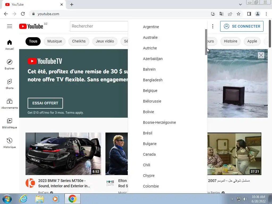Open the Windows Start menu
The image size is (272, 204).
tap(7, 199)
